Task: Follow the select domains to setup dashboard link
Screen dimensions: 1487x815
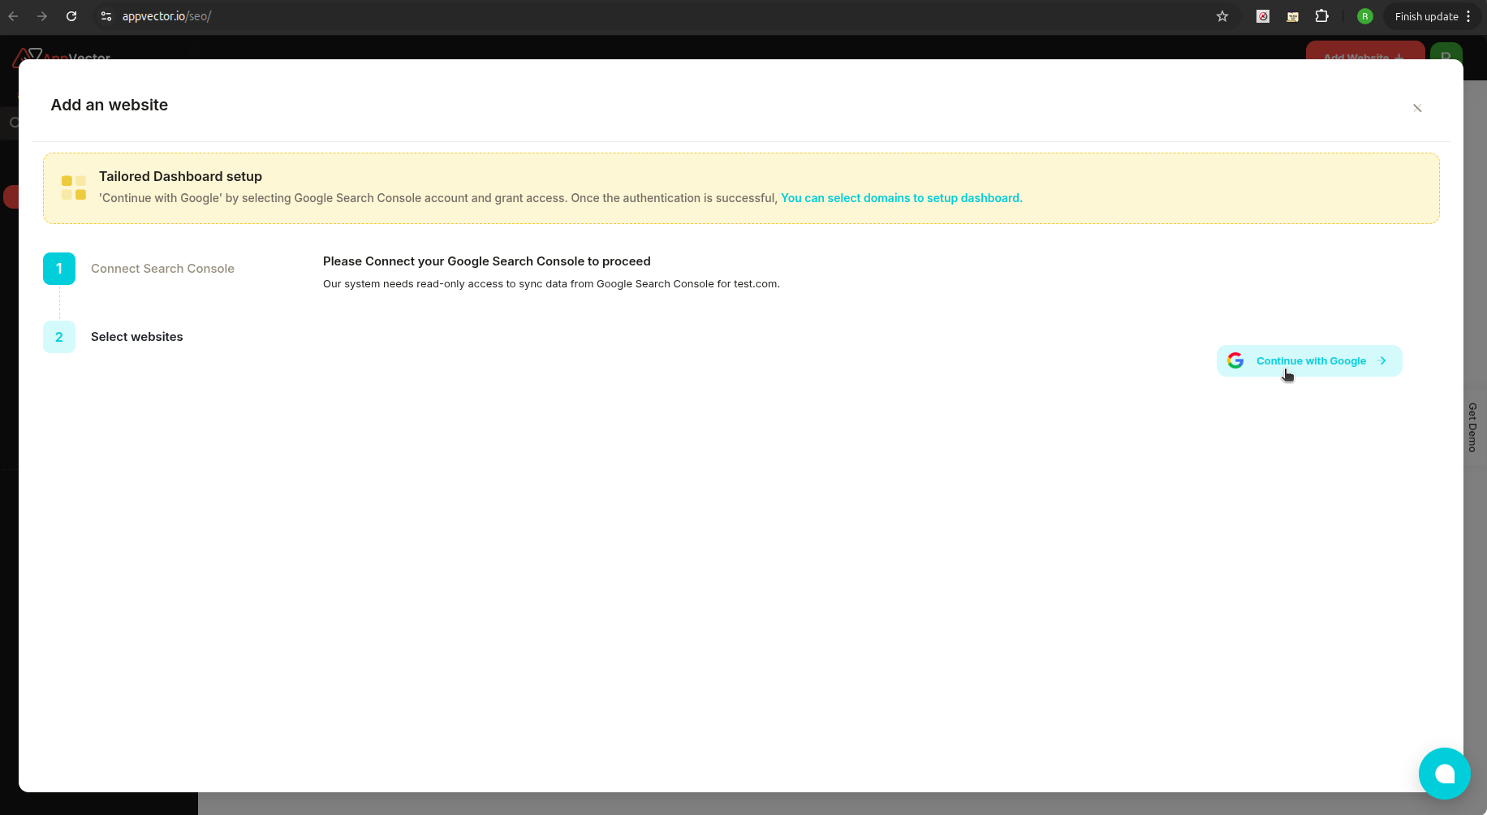Action: (x=901, y=197)
